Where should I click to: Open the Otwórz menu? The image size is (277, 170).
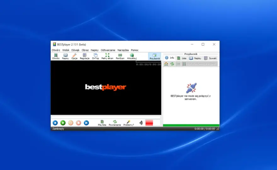coord(56,50)
